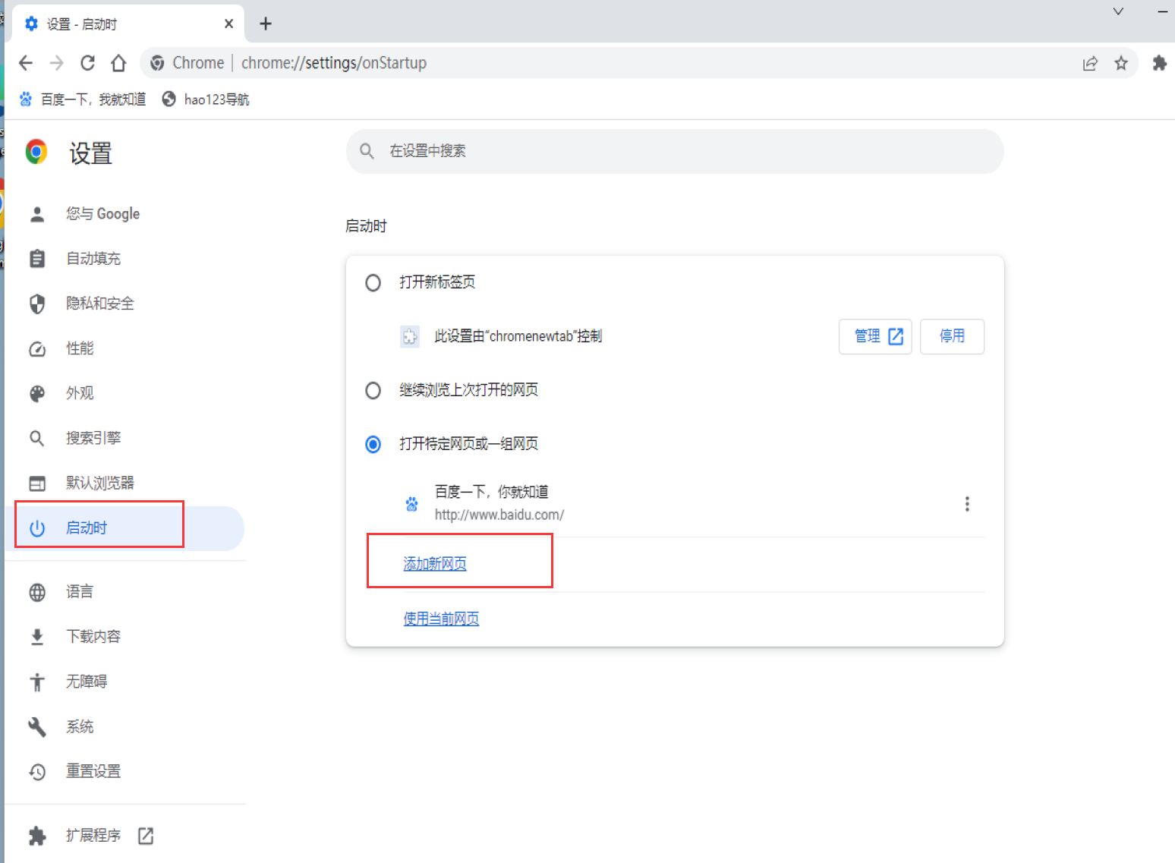Screen dimensions: 1175x863
Task: Select 打开特定网页或一组网页 radio option
Action: click(x=373, y=444)
